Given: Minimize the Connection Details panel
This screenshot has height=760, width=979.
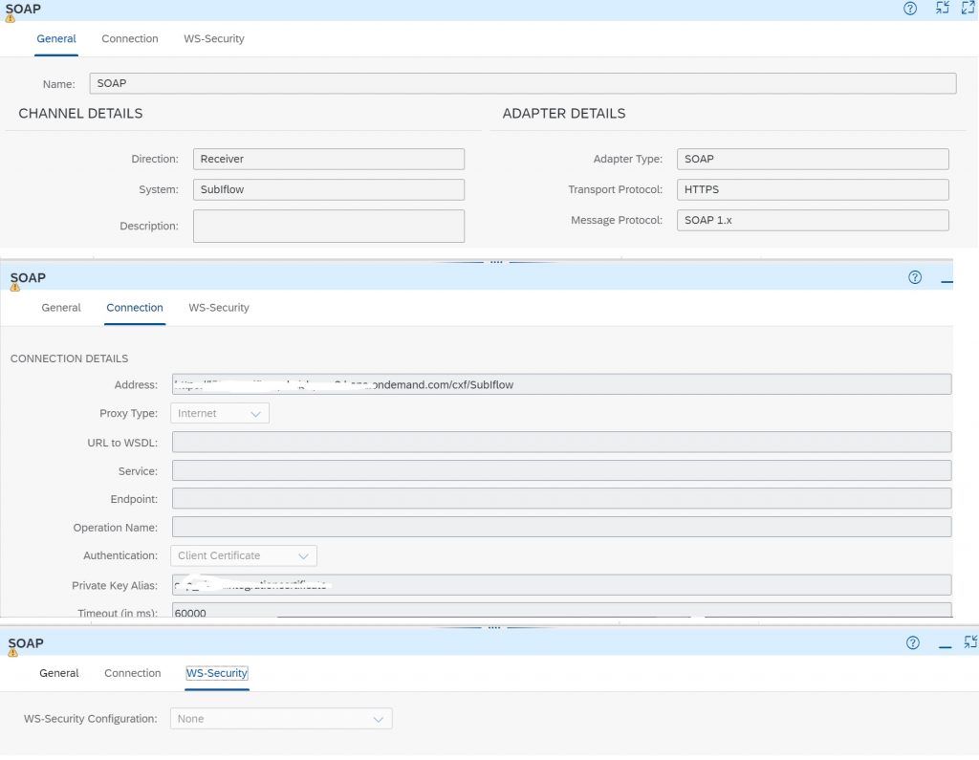Looking at the screenshot, I should [x=947, y=282].
